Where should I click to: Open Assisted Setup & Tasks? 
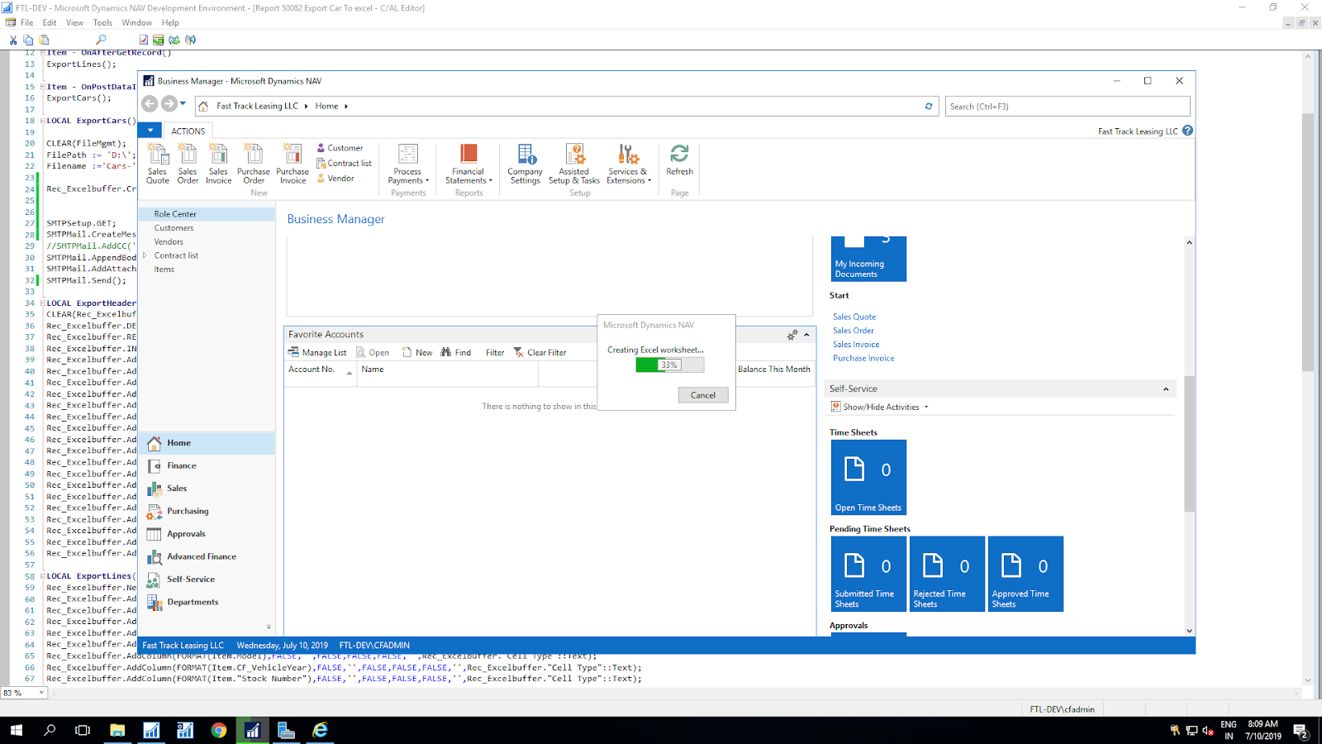pyautogui.click(x=574, y=164)
